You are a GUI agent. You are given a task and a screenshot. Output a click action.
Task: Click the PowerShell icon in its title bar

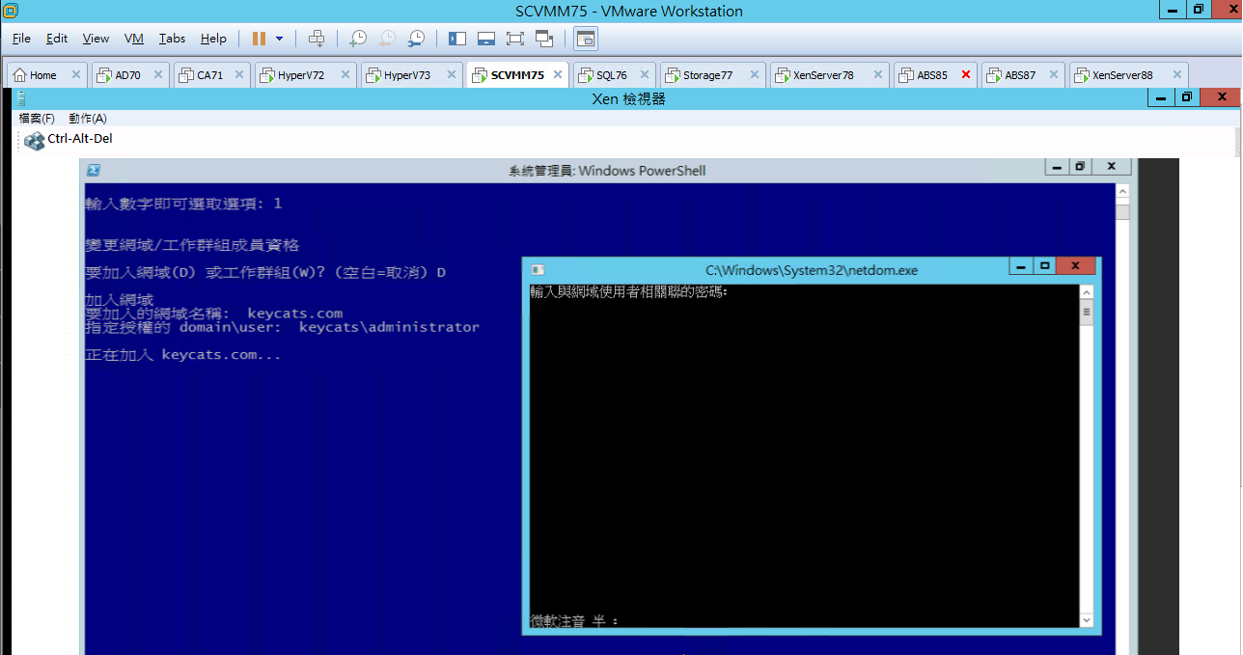pyautogui.click(x=95, y=171)
